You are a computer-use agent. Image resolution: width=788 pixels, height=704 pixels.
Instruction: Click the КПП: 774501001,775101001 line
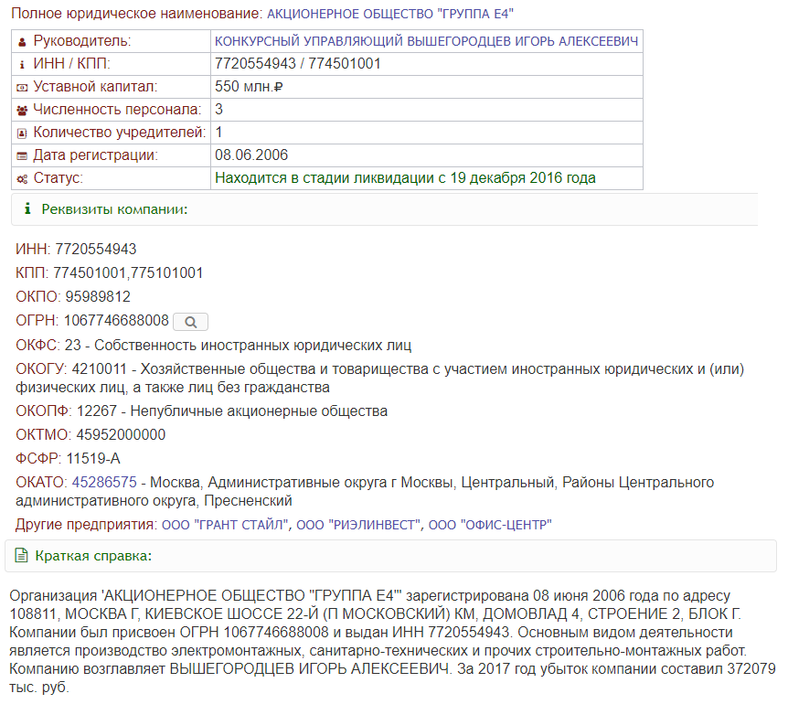(x=109, y=272)
